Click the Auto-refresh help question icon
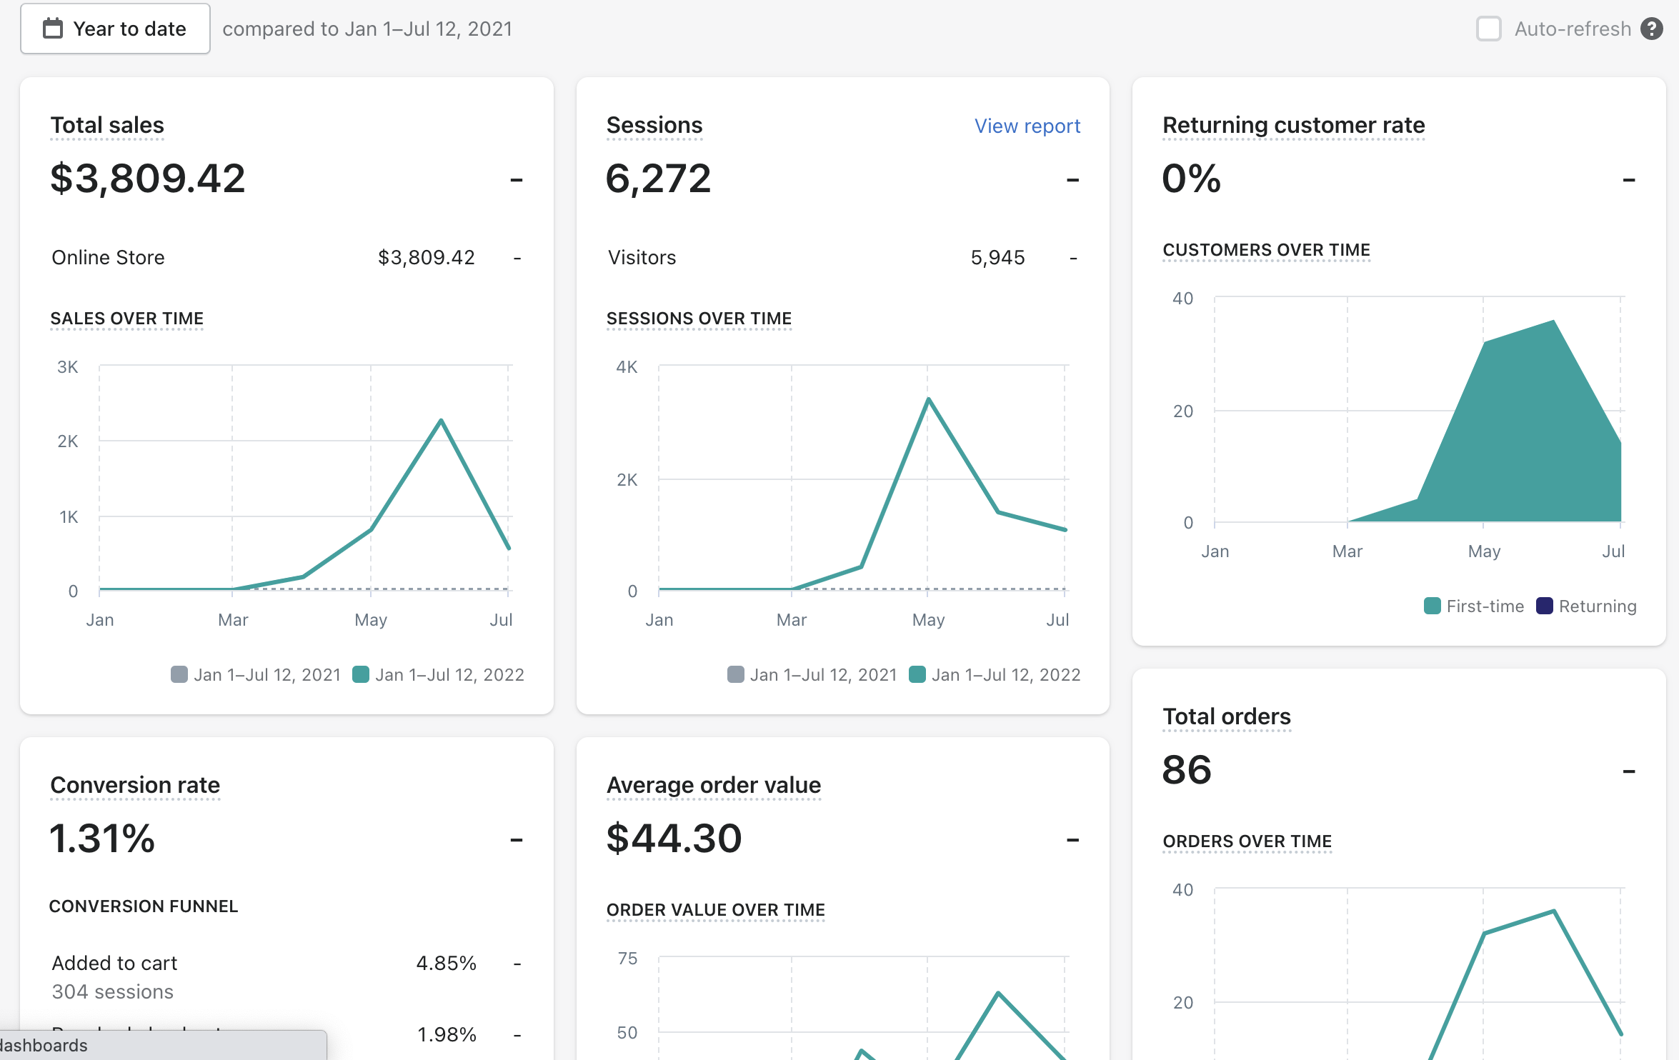 (1652, 29)
